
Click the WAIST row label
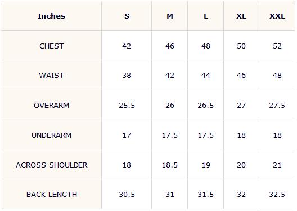[x=51, y=76]
